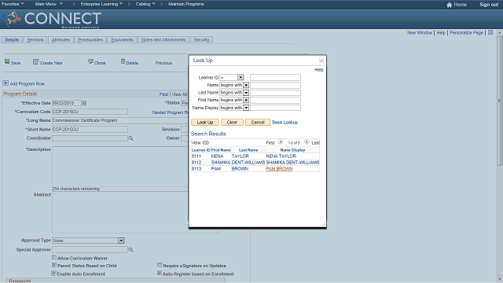
Task: Open Effective Date calendar picker icon
Action: pos(84,103)
